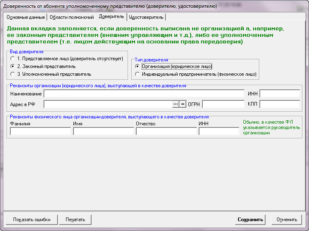
Task: Select 3. Уполномоченный представитель radio
Action: 51,74
